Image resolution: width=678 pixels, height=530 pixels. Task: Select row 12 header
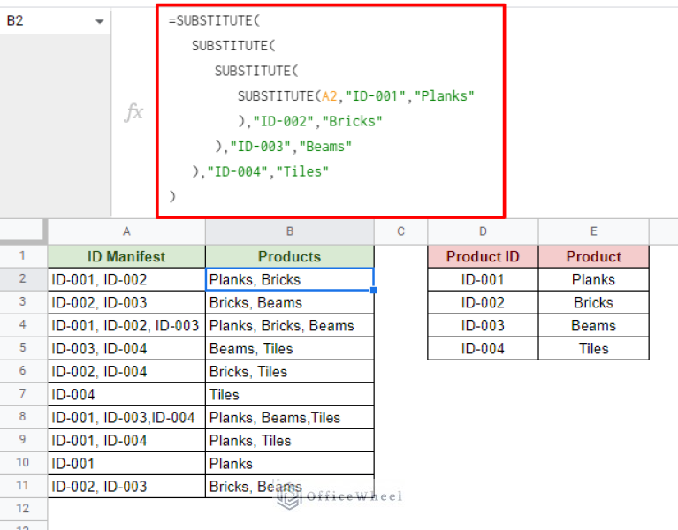pos(22,509)
